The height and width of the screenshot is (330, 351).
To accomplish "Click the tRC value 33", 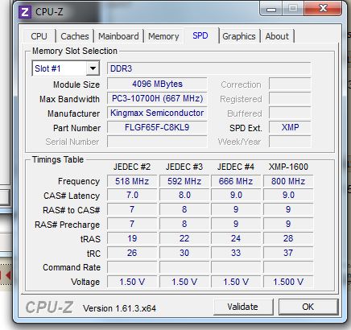I will click(236, 253).
